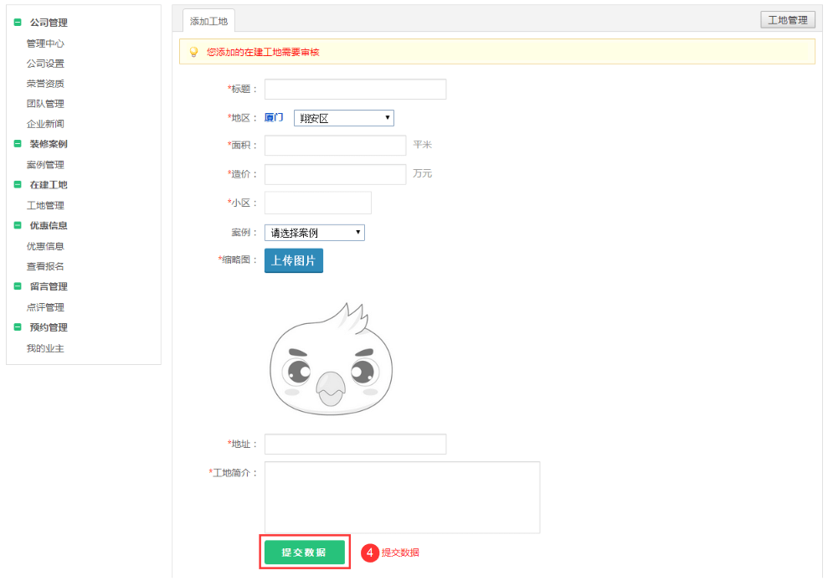The height and width of the screenshot is (586, 828).
Task: Click the 工地管理 button at top right
Action: click(787, 20)
